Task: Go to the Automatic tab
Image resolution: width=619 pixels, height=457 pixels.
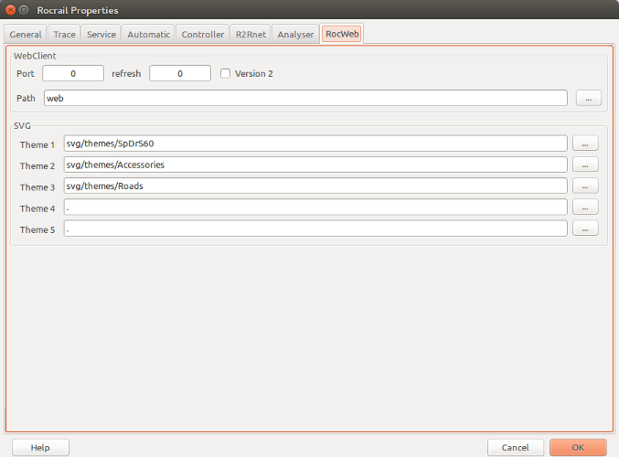Action: tap(148, 35)
